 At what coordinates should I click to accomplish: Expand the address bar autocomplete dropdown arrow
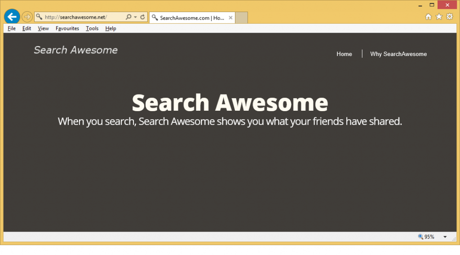135,17
